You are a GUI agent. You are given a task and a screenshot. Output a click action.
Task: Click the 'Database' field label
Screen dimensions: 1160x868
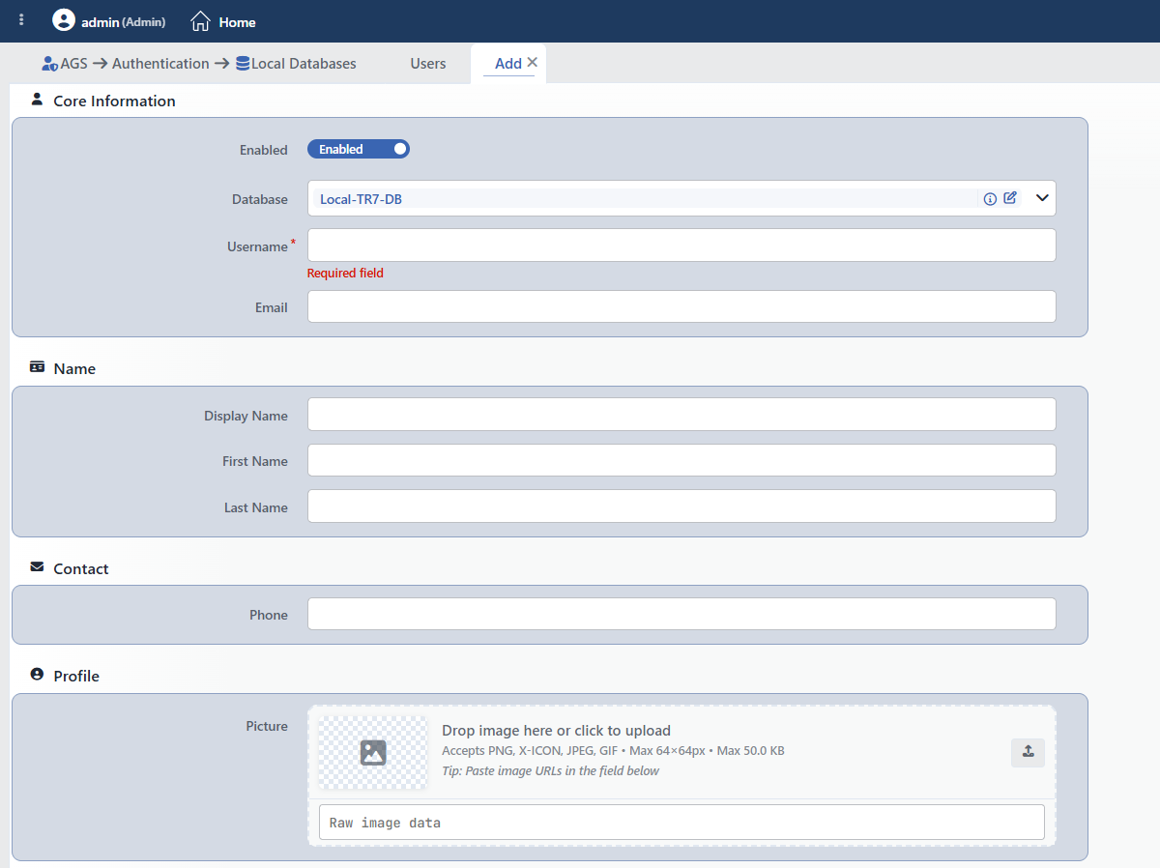pos(260,199)
